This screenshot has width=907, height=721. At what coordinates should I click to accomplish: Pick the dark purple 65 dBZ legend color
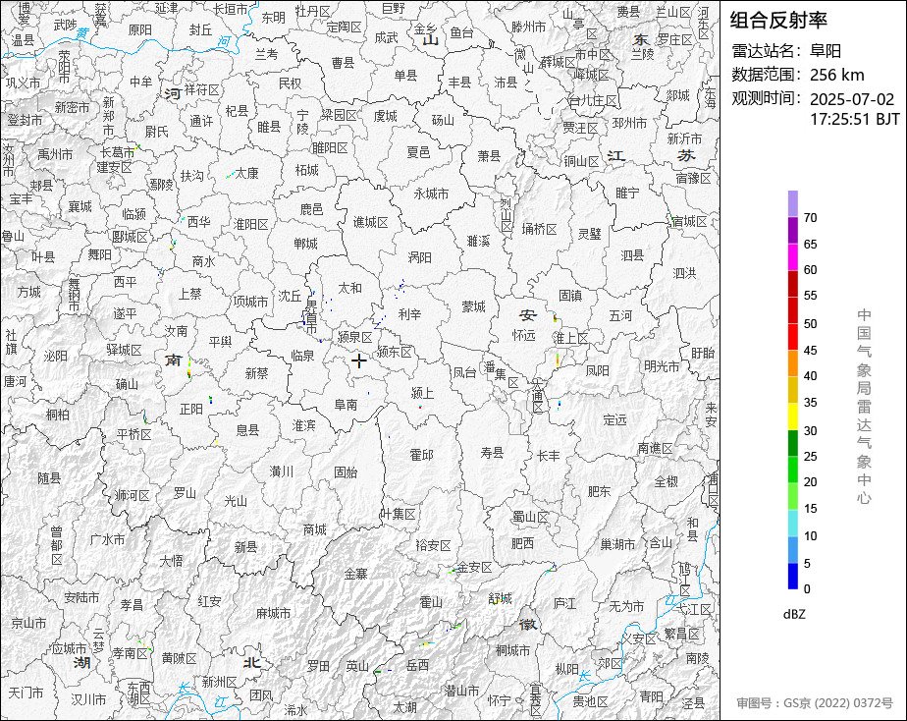click(x=793, y=230)
